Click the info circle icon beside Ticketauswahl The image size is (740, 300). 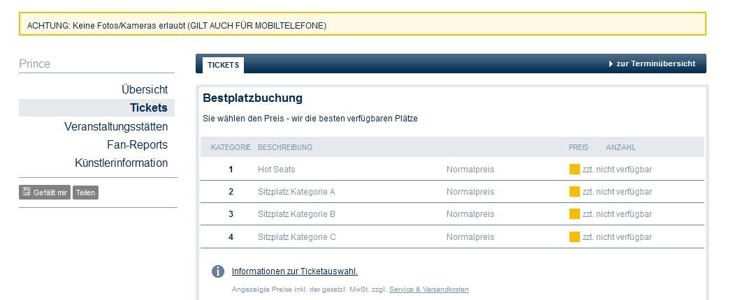coord(218,271)
